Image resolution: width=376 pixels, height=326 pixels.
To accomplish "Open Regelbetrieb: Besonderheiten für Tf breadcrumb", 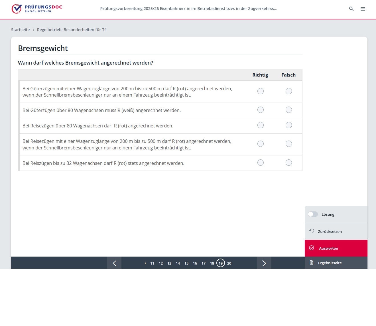I will 71,30.
